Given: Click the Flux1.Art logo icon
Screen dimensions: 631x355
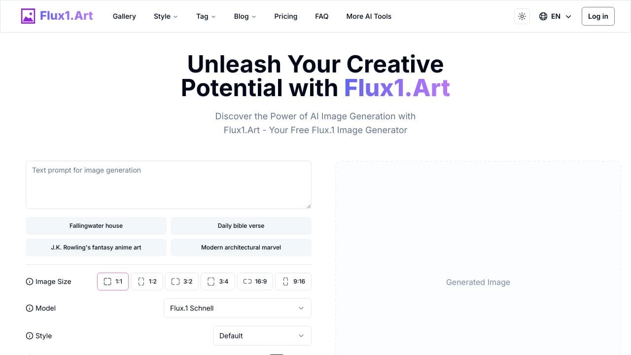Looking at the screenshot, I should 28,16.
